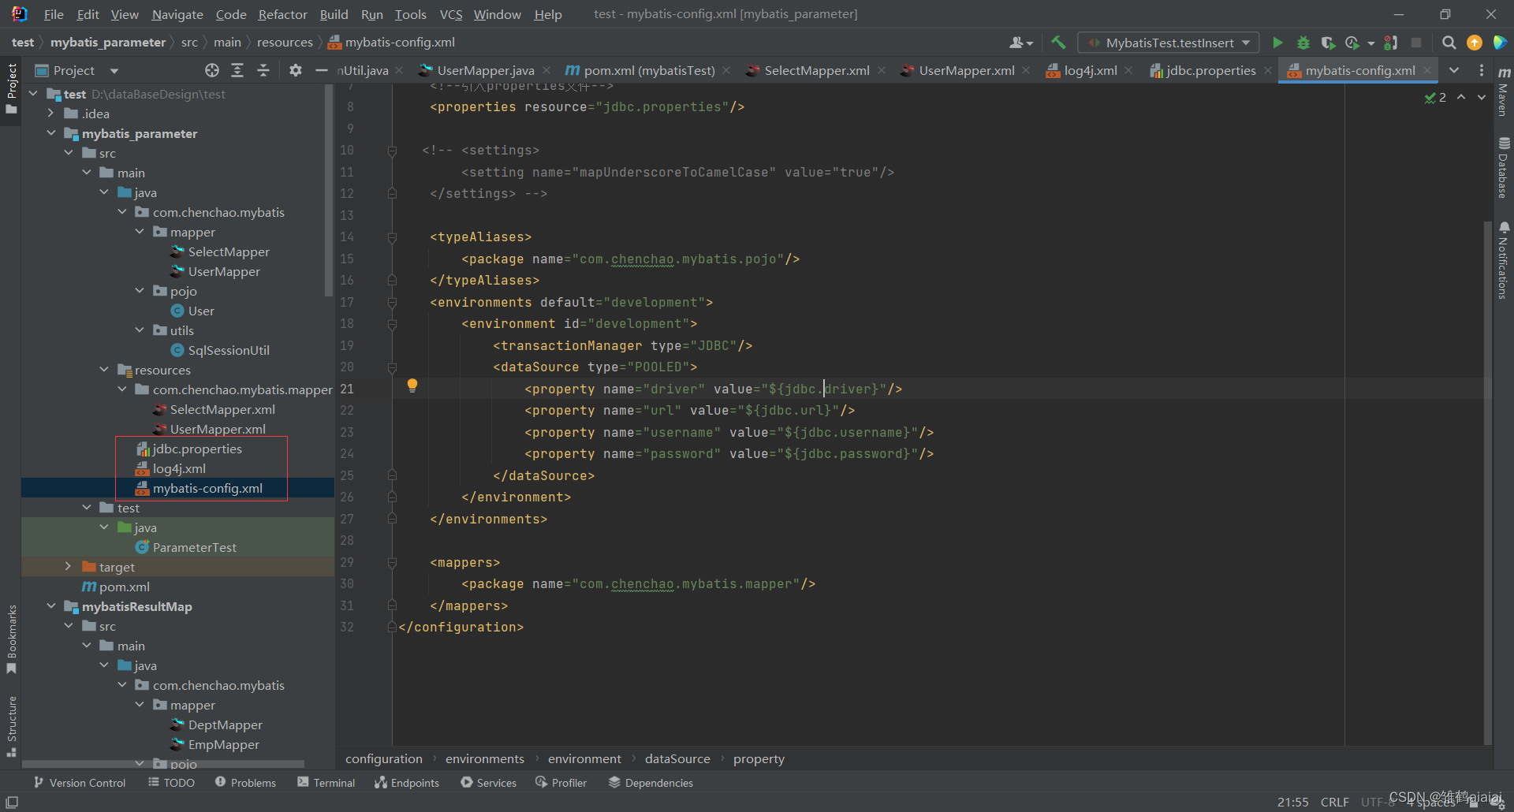The height and width of the screenshot is (812, 1514).
Task: Click the Select Opened File target icon
Action: (212, 70)
